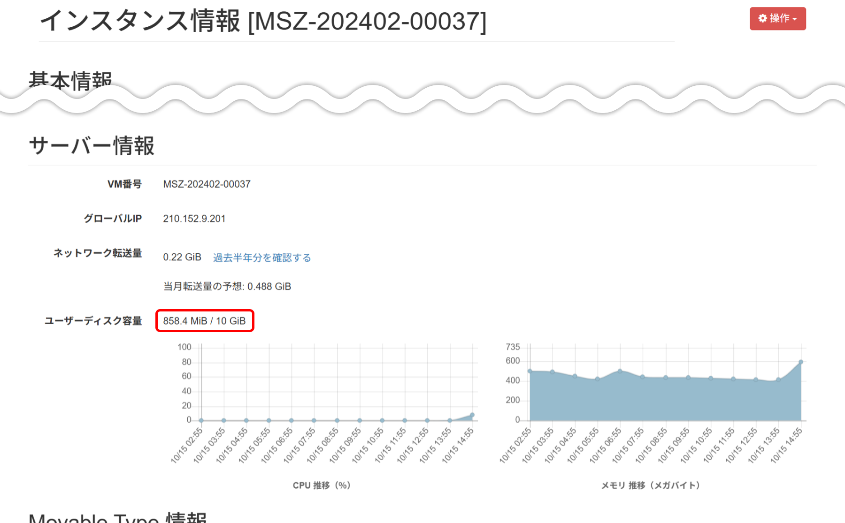
Task: Click the CPU chart 10/15 02:55 data point
Action: (201, 420)
